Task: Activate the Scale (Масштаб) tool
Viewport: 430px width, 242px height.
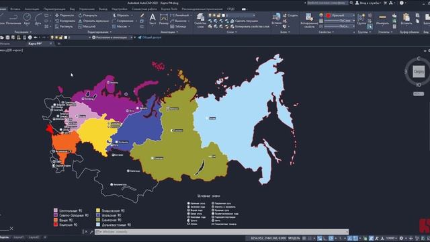Action: [87, 26]
